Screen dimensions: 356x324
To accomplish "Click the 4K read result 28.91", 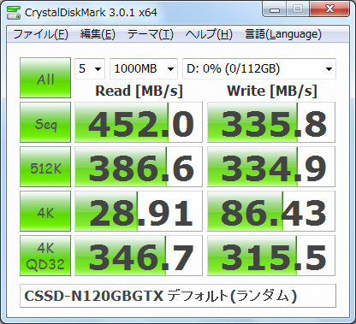I will click(139, 211).
